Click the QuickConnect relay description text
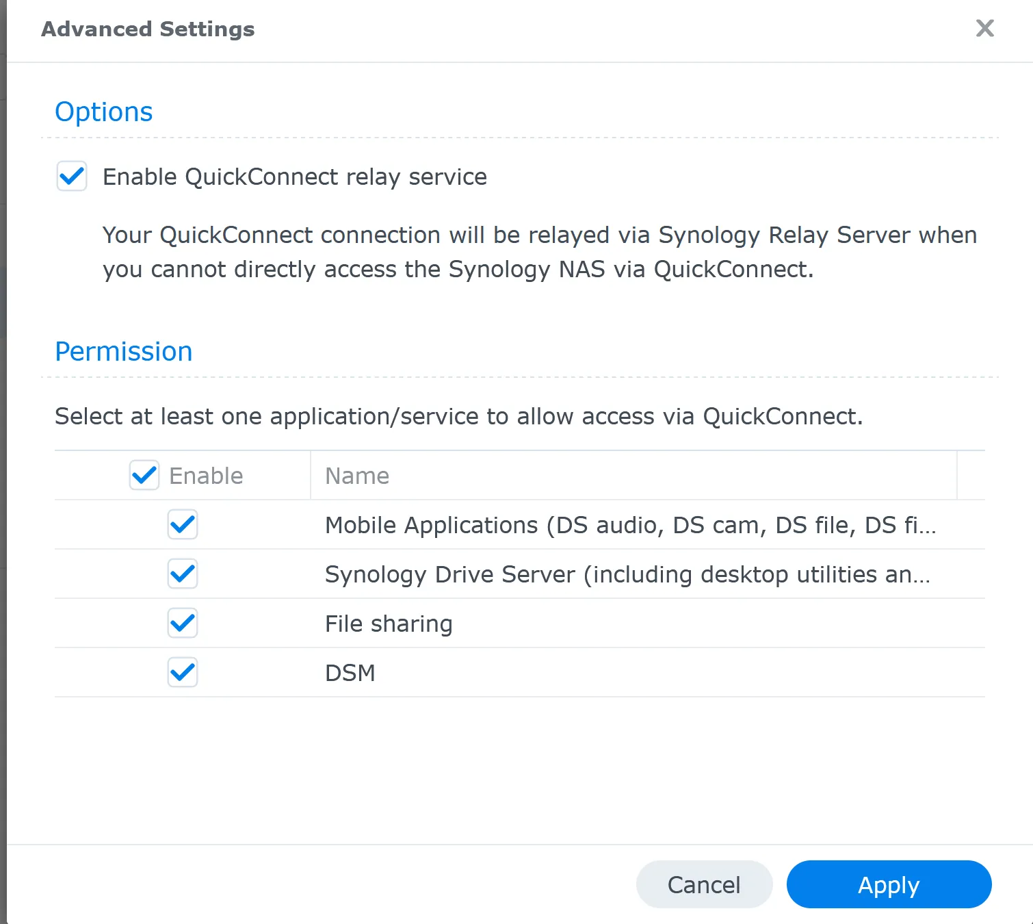The image size is (1033, 924). pyautogui.click(x=539, y=252)
